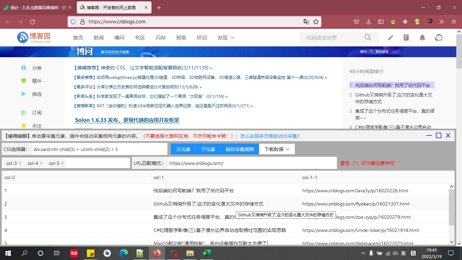
Task: Open the Microsoft Edge taskbar icon
Action: tap(124, 253)
